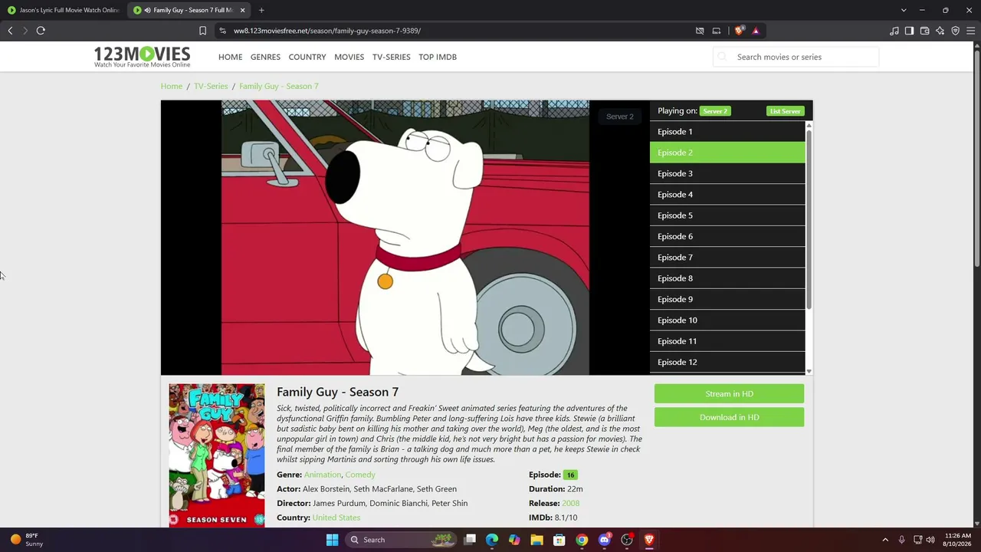Image resolution: width=981 pixels, height=552 pixels.
Task: Open the HOME menu item
Action: (x=230, y=57)
